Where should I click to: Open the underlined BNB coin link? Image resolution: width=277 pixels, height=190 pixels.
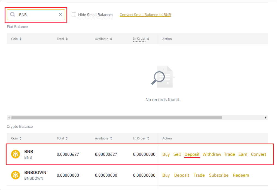pos(28,157)
